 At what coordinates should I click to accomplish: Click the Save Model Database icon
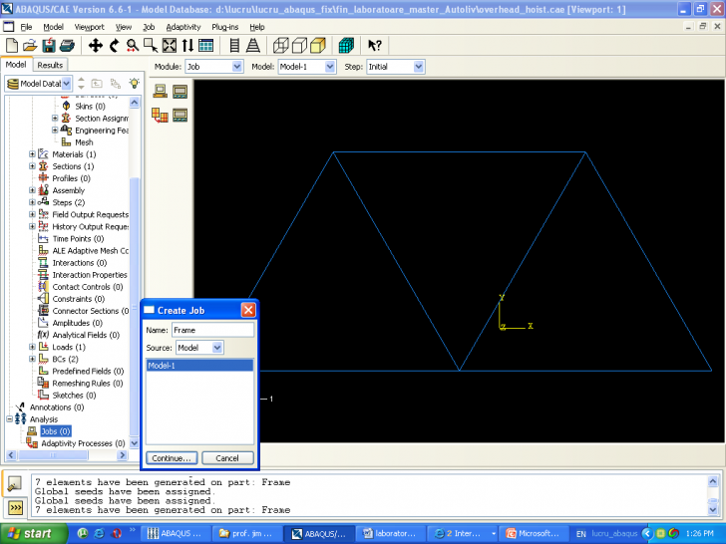point(48,46)
